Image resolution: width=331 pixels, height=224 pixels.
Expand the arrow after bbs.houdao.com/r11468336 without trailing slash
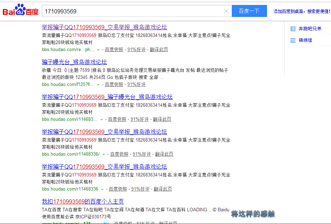102,189
